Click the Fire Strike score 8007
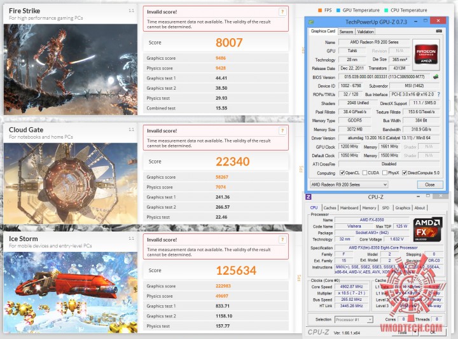Image resolution: width=458 pixels, height=339 pixels. (229, 43)
